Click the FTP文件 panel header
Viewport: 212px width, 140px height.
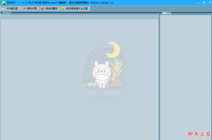tap(7, 13)
